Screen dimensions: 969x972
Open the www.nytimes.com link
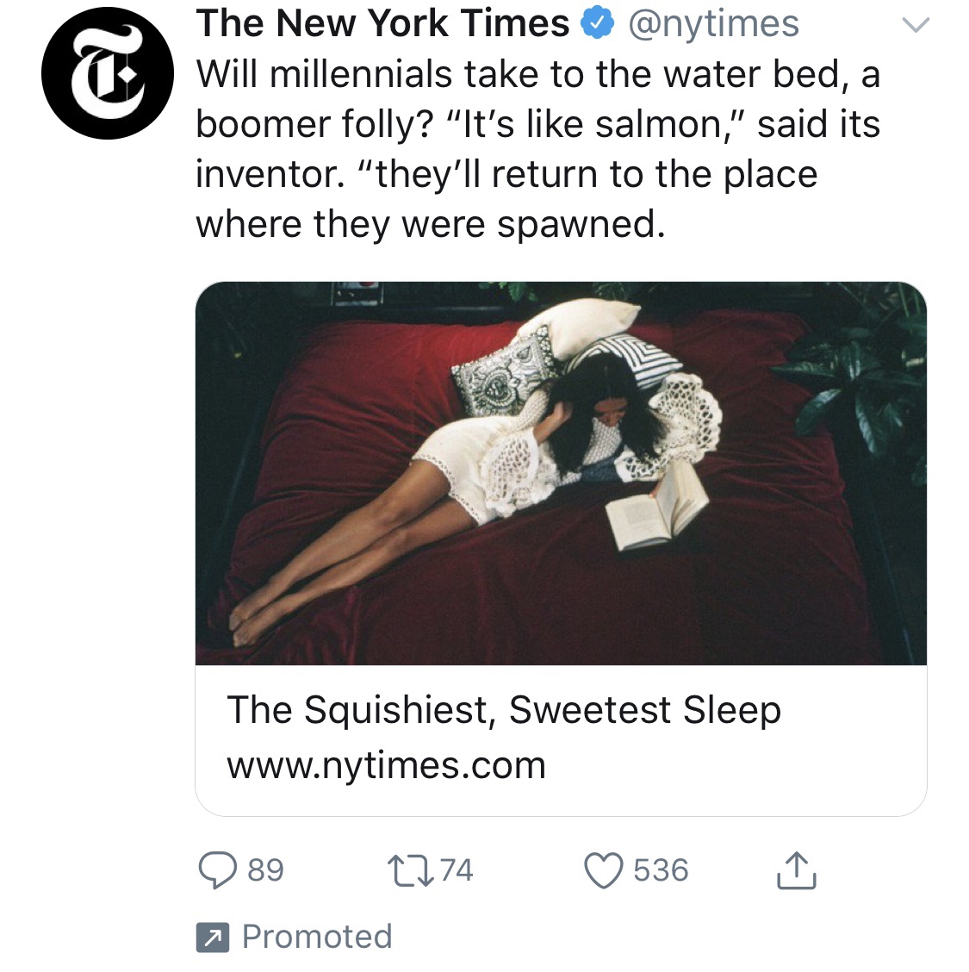386,765
